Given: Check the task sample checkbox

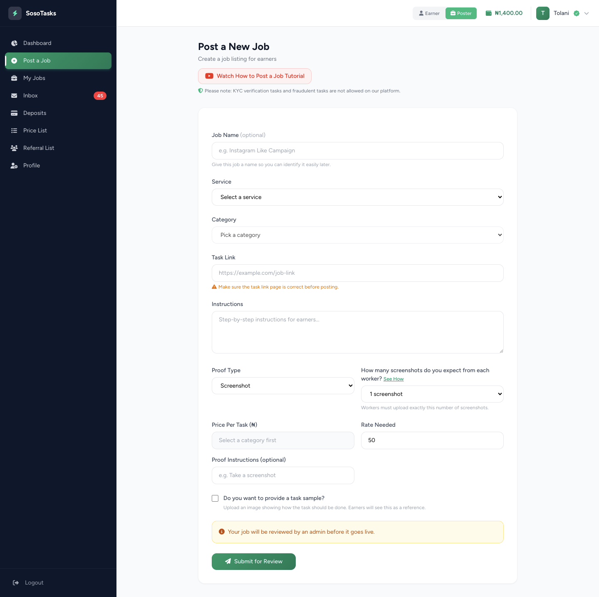Looking at the screenshot, I should point(215,498).
